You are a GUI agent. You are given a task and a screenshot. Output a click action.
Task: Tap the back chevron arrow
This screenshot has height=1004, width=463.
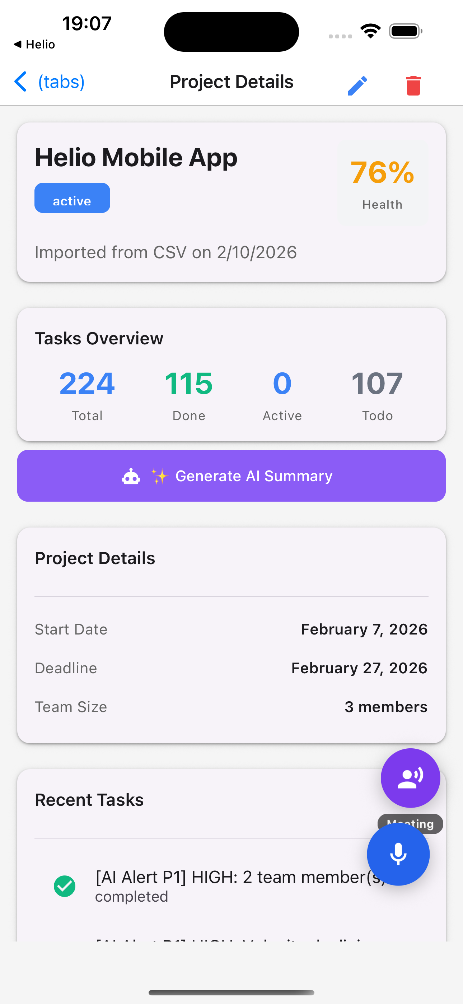(x=20, y=82)
